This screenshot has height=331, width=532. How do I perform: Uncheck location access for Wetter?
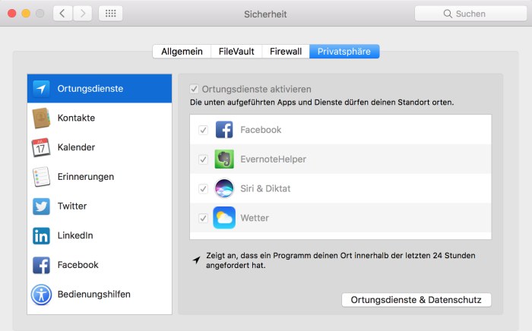(203, 218)
